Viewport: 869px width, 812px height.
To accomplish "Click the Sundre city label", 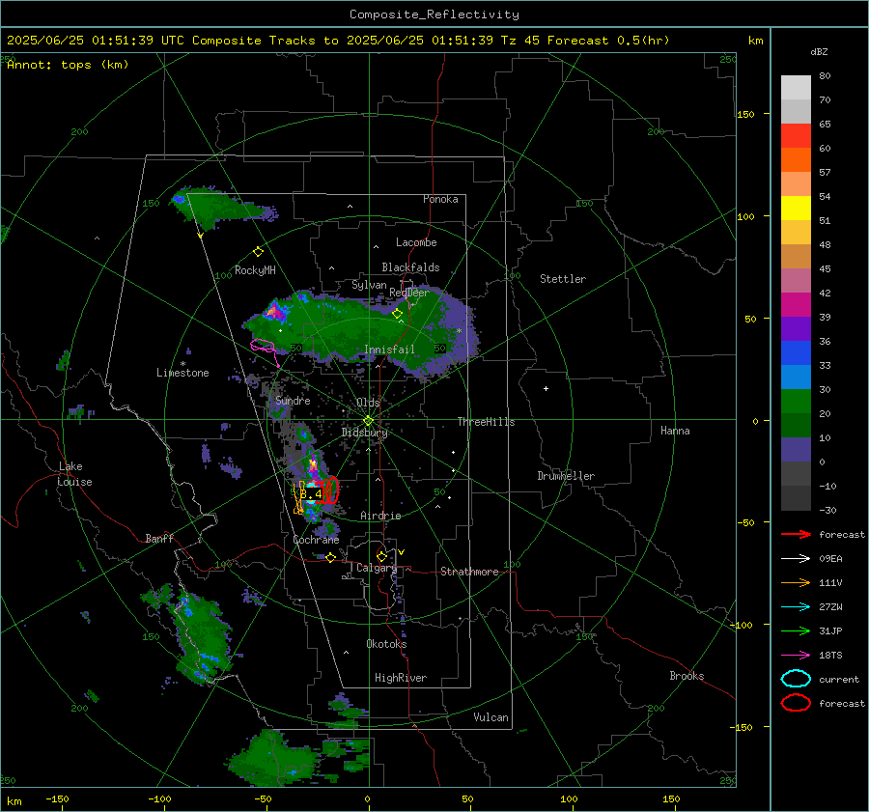I will click(x=293, y=401).
